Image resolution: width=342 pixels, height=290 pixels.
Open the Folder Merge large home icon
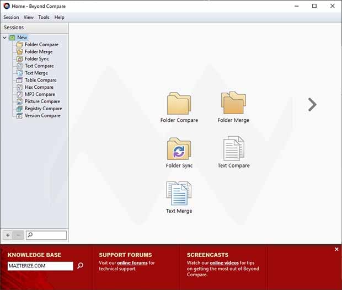233,103
